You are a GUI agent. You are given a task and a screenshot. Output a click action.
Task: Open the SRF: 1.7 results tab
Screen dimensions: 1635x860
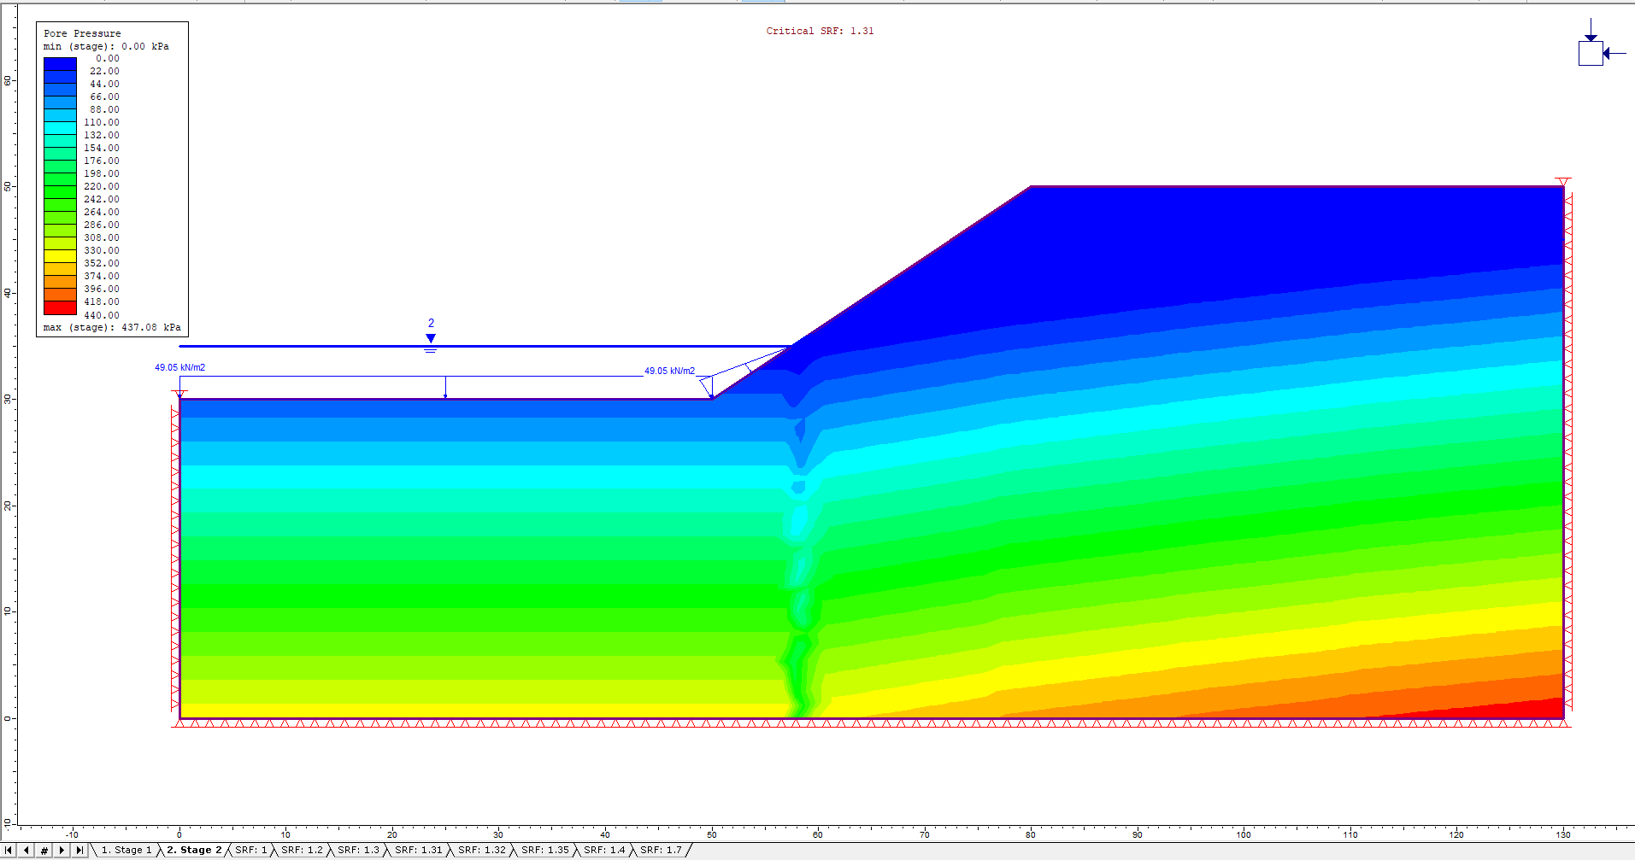(660, 850)
